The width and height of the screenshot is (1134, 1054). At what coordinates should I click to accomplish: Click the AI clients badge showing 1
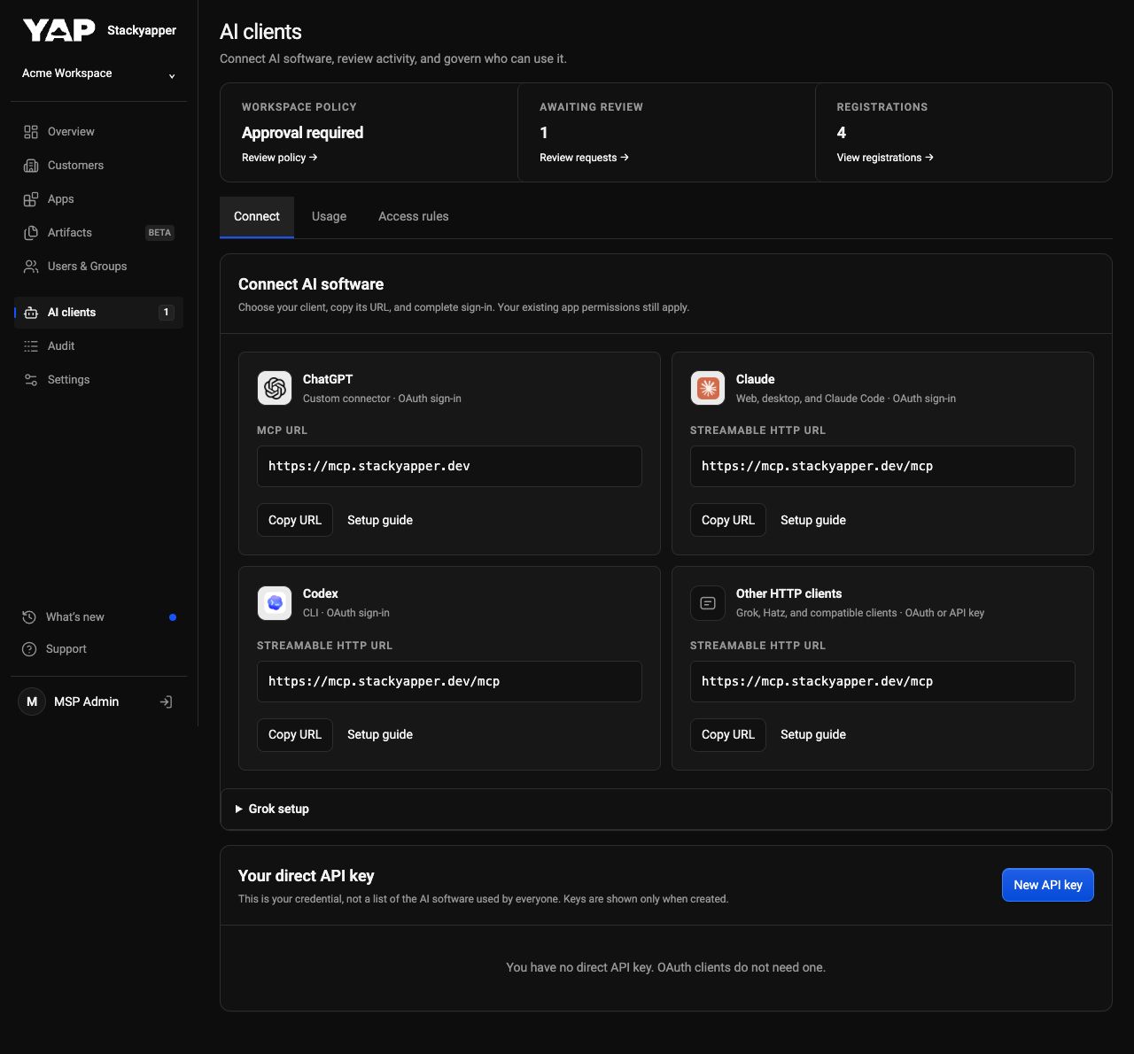166,313
